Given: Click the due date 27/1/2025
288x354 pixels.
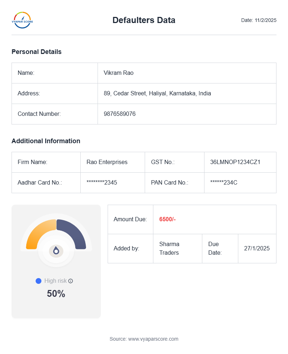Looking at the screenshot, I should pos(257,249).
